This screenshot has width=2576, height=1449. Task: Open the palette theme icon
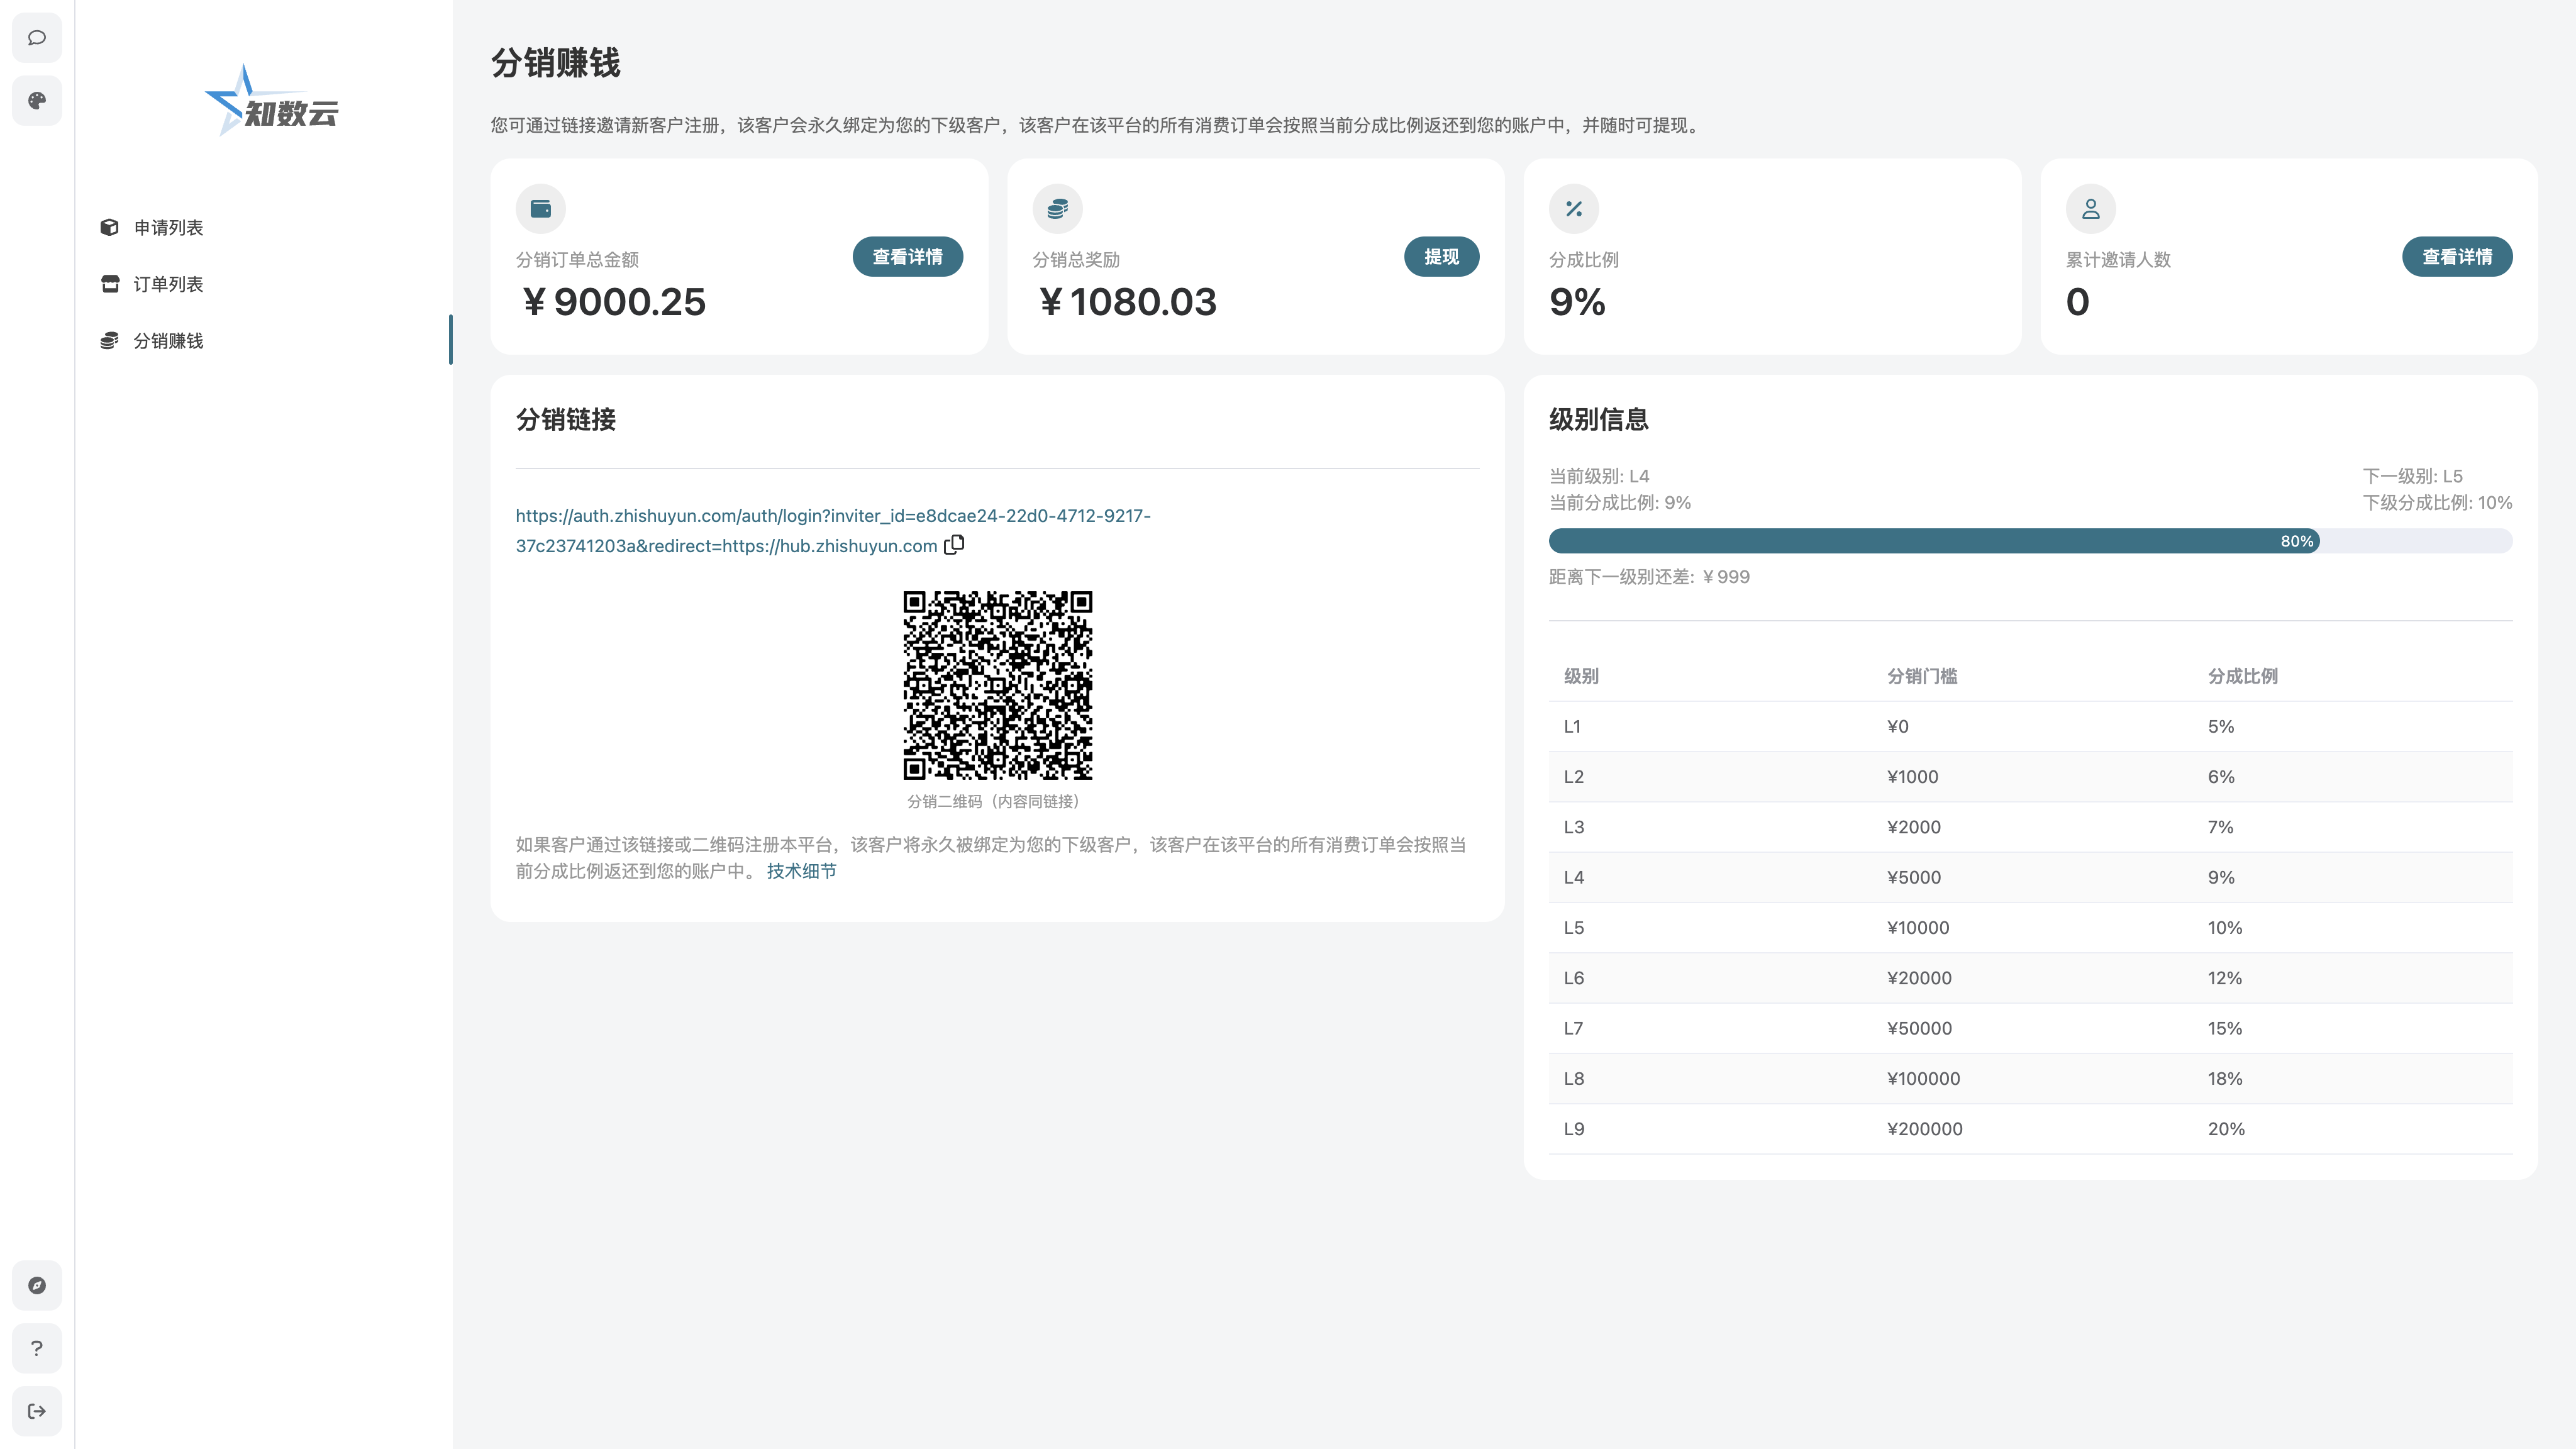click(37, 101)
